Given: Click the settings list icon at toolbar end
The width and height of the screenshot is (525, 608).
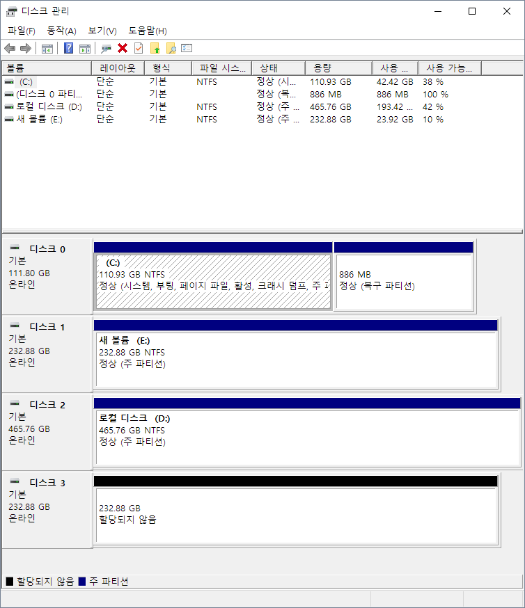Looking at the screenshot, I should [187, 48].
